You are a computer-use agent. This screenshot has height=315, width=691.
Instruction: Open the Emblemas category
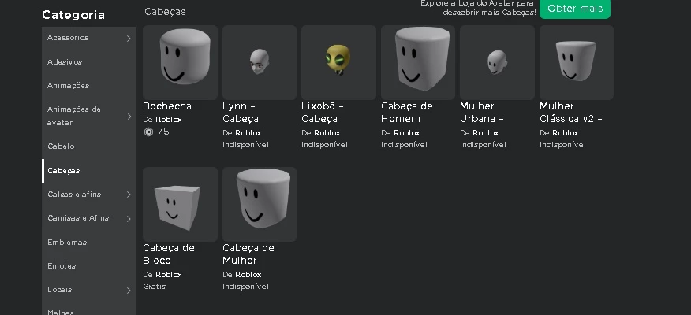pos(67,243)
